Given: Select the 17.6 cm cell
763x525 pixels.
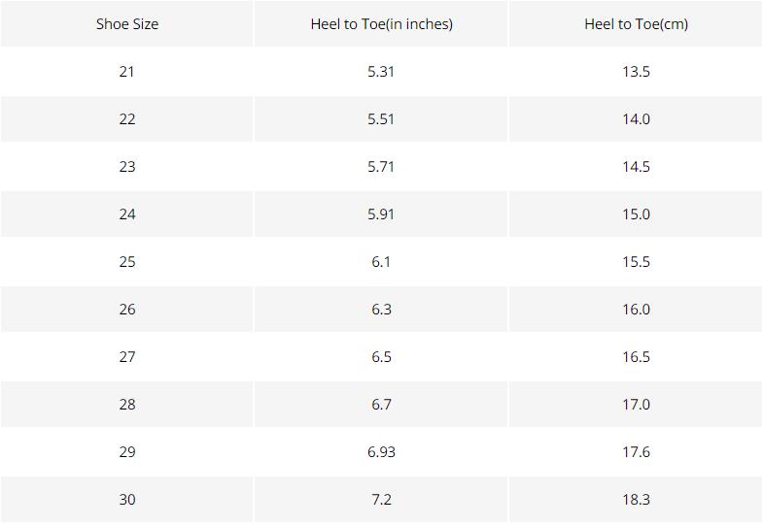Looking at the screenshot, I should tap(636, 452).
